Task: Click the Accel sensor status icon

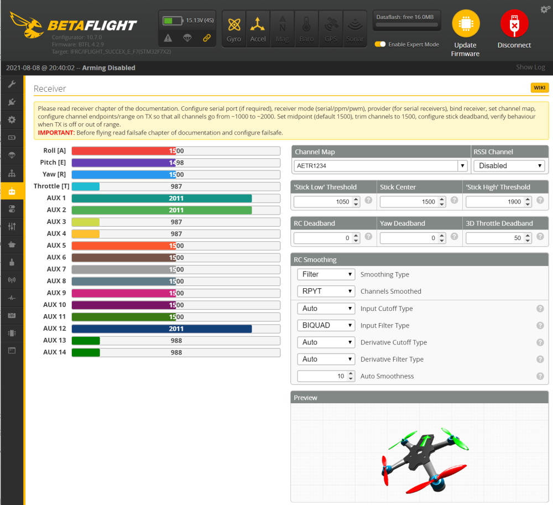Action: tap(258, 29)
